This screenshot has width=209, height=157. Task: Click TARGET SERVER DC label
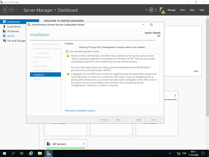point(152,34)
